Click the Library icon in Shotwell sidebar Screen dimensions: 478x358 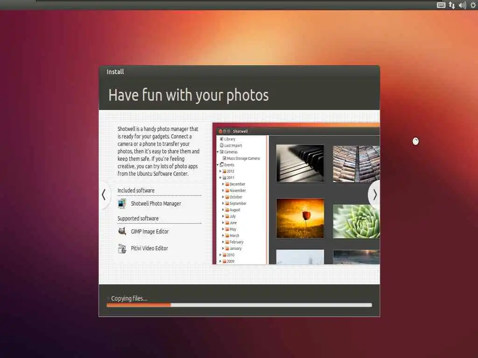coord(222,139)
